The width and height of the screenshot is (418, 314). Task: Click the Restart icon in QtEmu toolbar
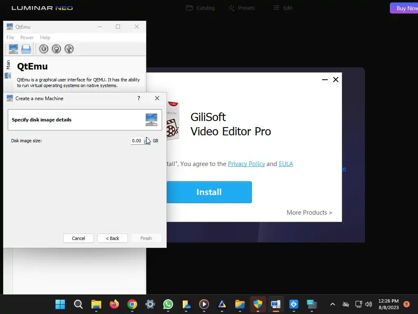pyautogui.click(x=69, y=49)
